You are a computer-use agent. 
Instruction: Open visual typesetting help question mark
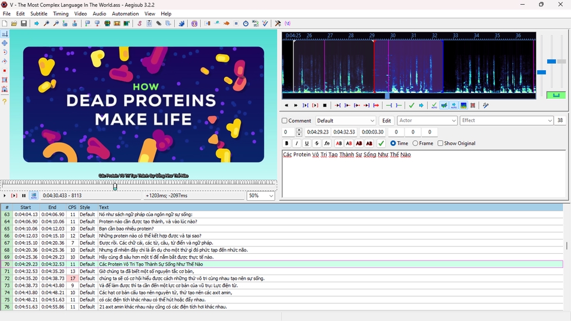pyautogui.click(x=5, y=101)
